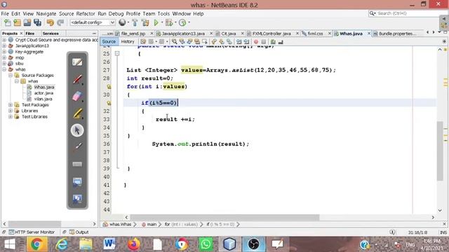The image size is (449, 252).
Task: Select the pink eraser annotation tool
Action: (77, 97)
